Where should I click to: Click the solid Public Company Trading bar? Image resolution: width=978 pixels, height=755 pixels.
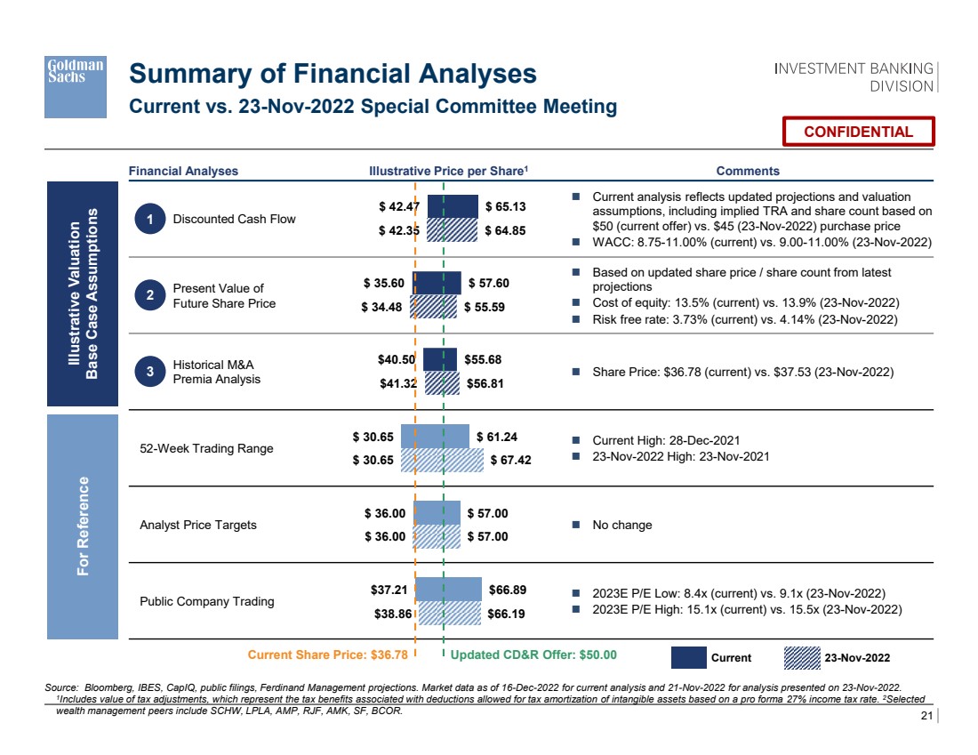449,589
